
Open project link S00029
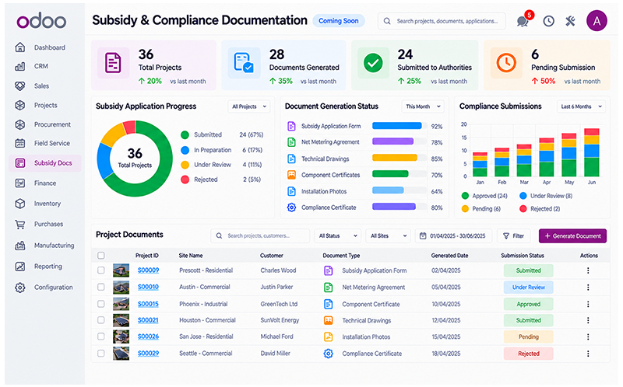[x=148, y=353]
